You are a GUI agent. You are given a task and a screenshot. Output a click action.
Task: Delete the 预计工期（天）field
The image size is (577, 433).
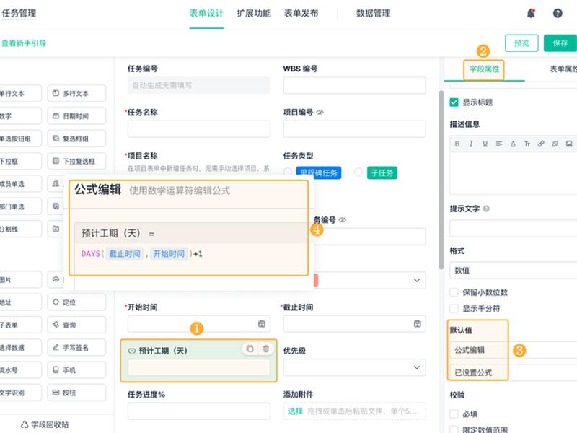tap(266, 349)
